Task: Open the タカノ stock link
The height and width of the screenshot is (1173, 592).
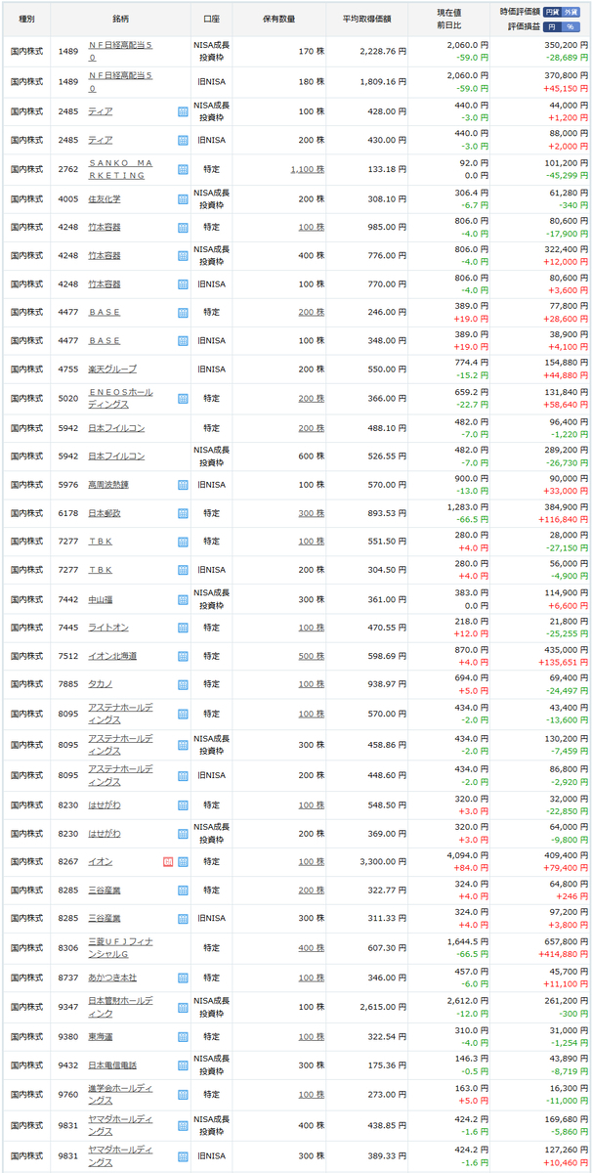Action: [x=101, y=683]
